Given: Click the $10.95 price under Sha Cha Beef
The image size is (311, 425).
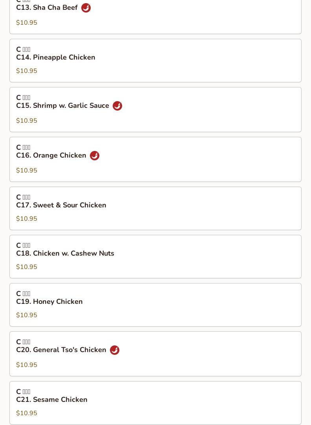Looking at the screenshot, I should pos(27,22).
